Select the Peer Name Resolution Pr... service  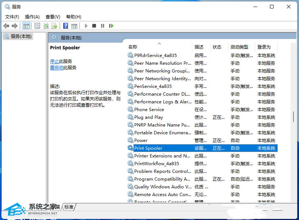point(202,63)
